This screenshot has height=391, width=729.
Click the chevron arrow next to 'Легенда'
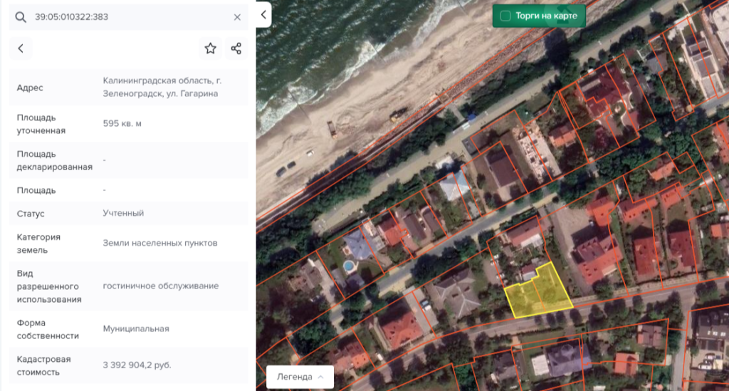pyautogui.click(x=321, y=377)
